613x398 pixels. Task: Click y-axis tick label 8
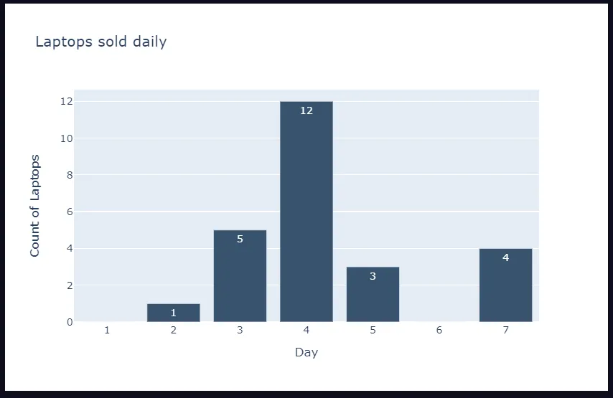tap(70, 175)
